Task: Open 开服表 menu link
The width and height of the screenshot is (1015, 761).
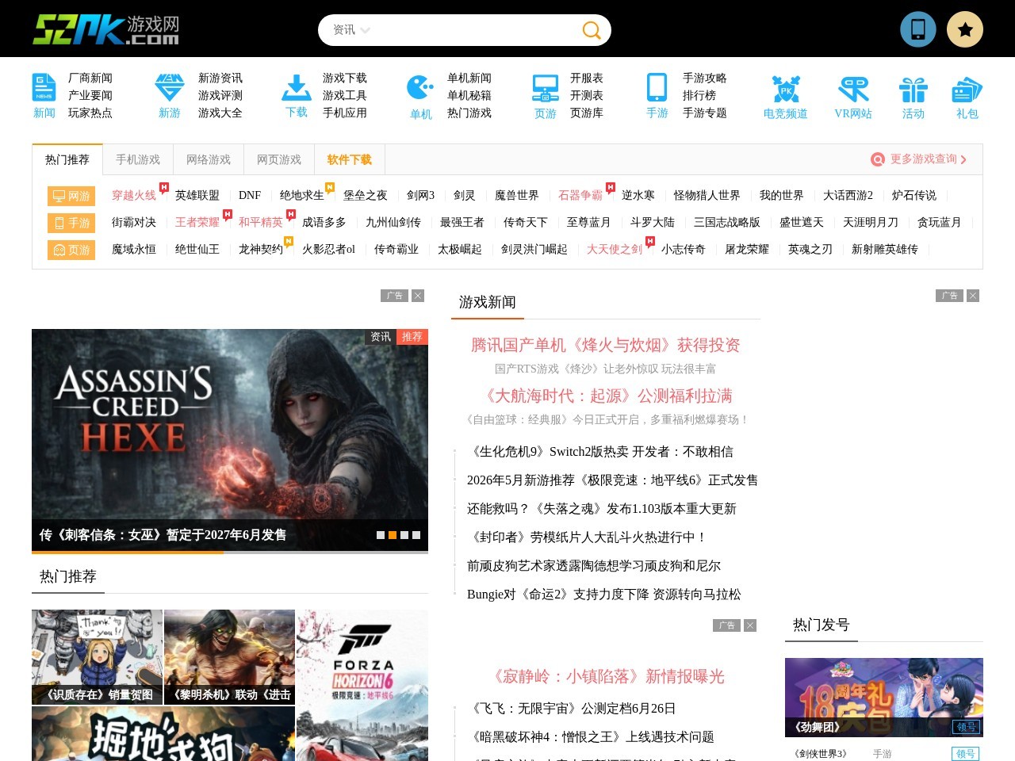Action: coord(587,78)
